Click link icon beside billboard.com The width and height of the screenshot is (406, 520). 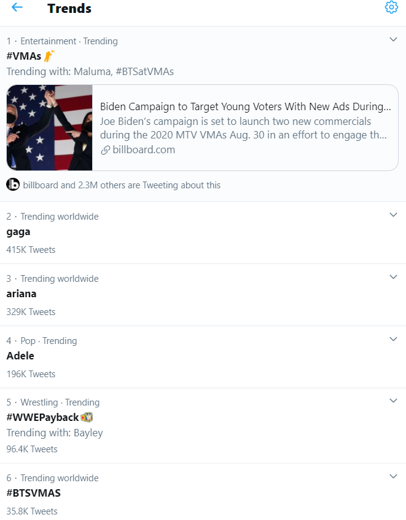105,150
